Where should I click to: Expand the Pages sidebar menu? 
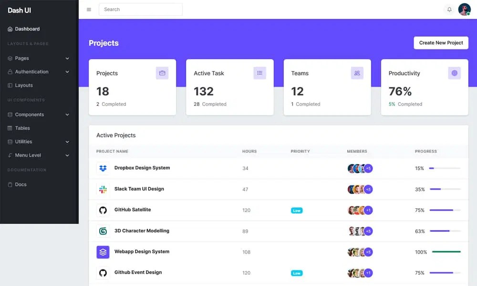(x=21, y=58)
